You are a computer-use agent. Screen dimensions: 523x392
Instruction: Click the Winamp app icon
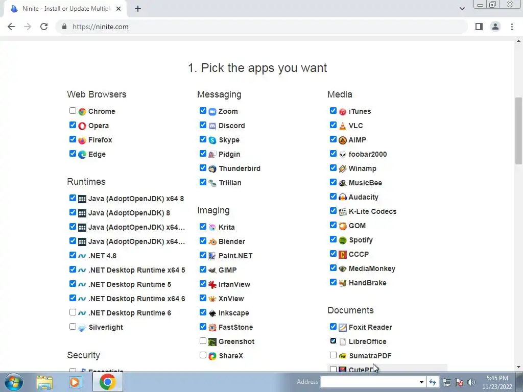click(343, 168)
